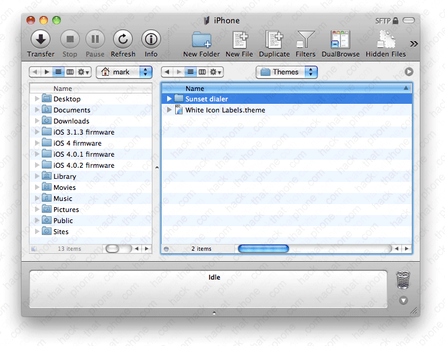Show more toolbar items overflow arrow
Viewport: 445px width, 346px height.
414,43
